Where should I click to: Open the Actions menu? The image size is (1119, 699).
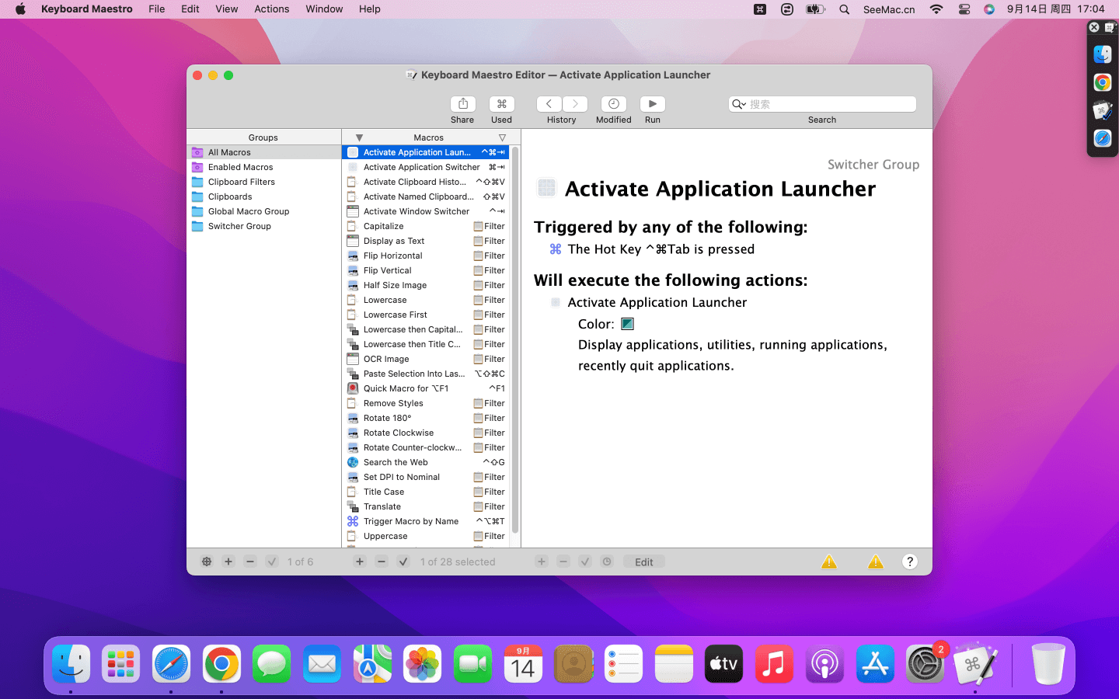(x=272, y=9)
